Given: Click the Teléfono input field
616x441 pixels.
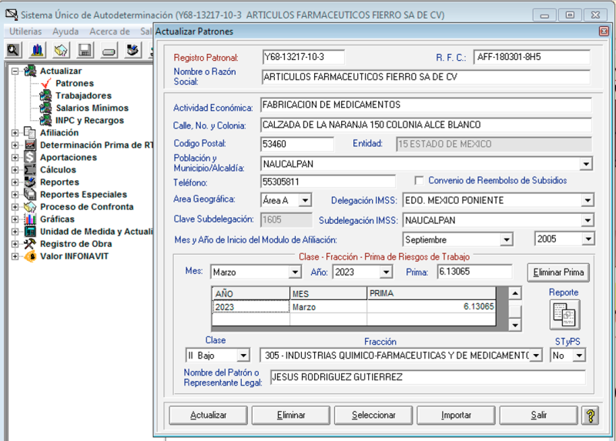Looking at the screenshot, I should [x=328, y=182].
